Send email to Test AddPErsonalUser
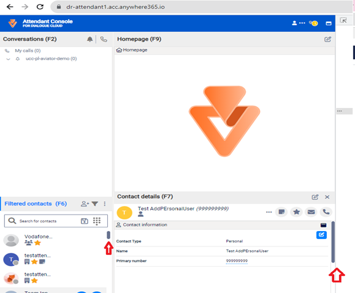The image size is (355, 293). (x=311, y=212)
